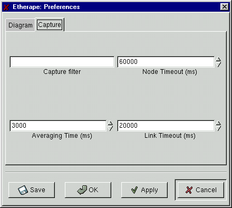This screenshot has height=208, width=232.
Task: Click into the Node Timeout field
Action: pos(166,62)
